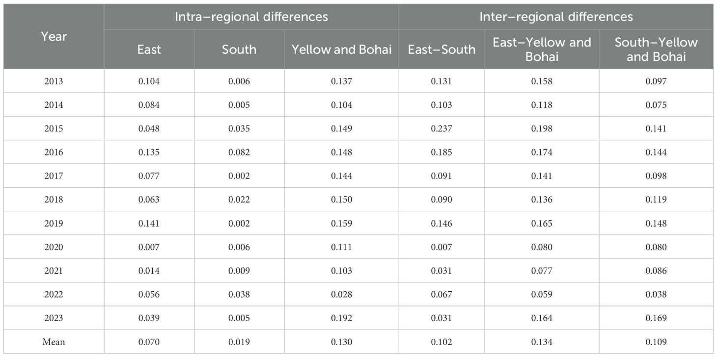This screenshot has height=357, width=717.
Task: Select the Inter-regional differences header
Action: click(x=556, y=17)
